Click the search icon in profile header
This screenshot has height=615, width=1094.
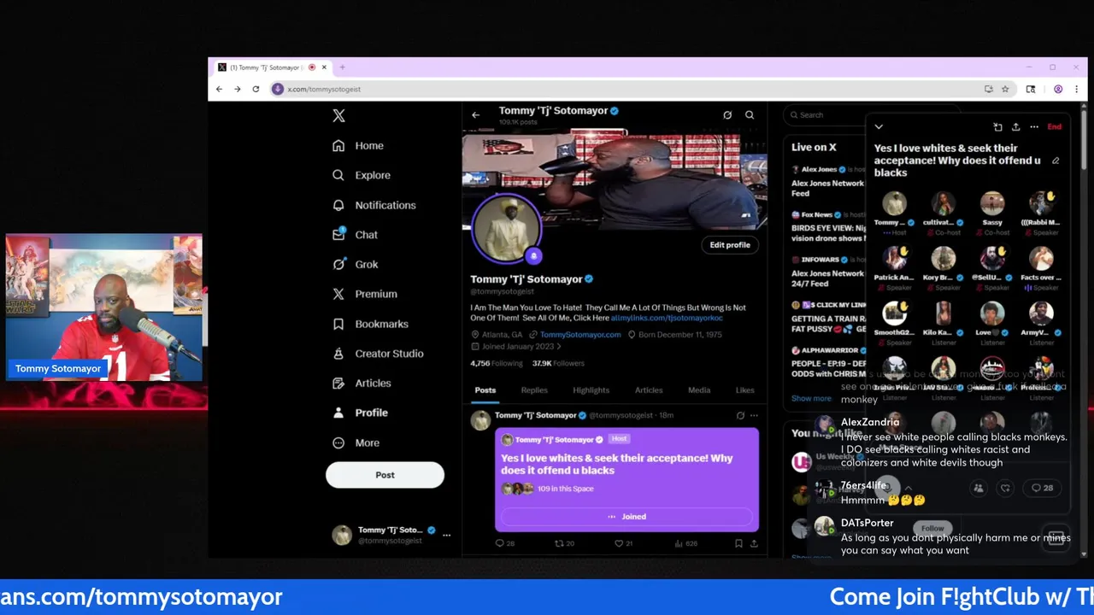click(750, 115)
